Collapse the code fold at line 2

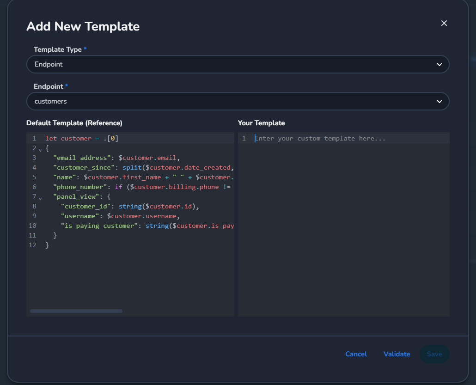click(x=40, y=149)
